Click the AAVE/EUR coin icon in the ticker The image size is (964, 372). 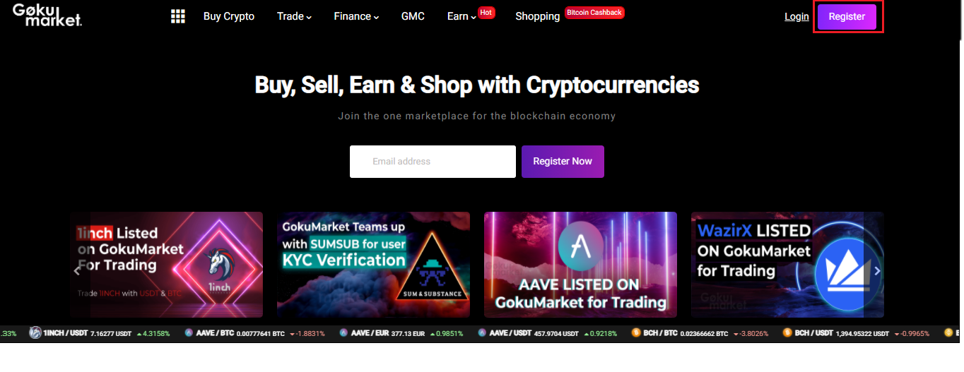[343, 332]
